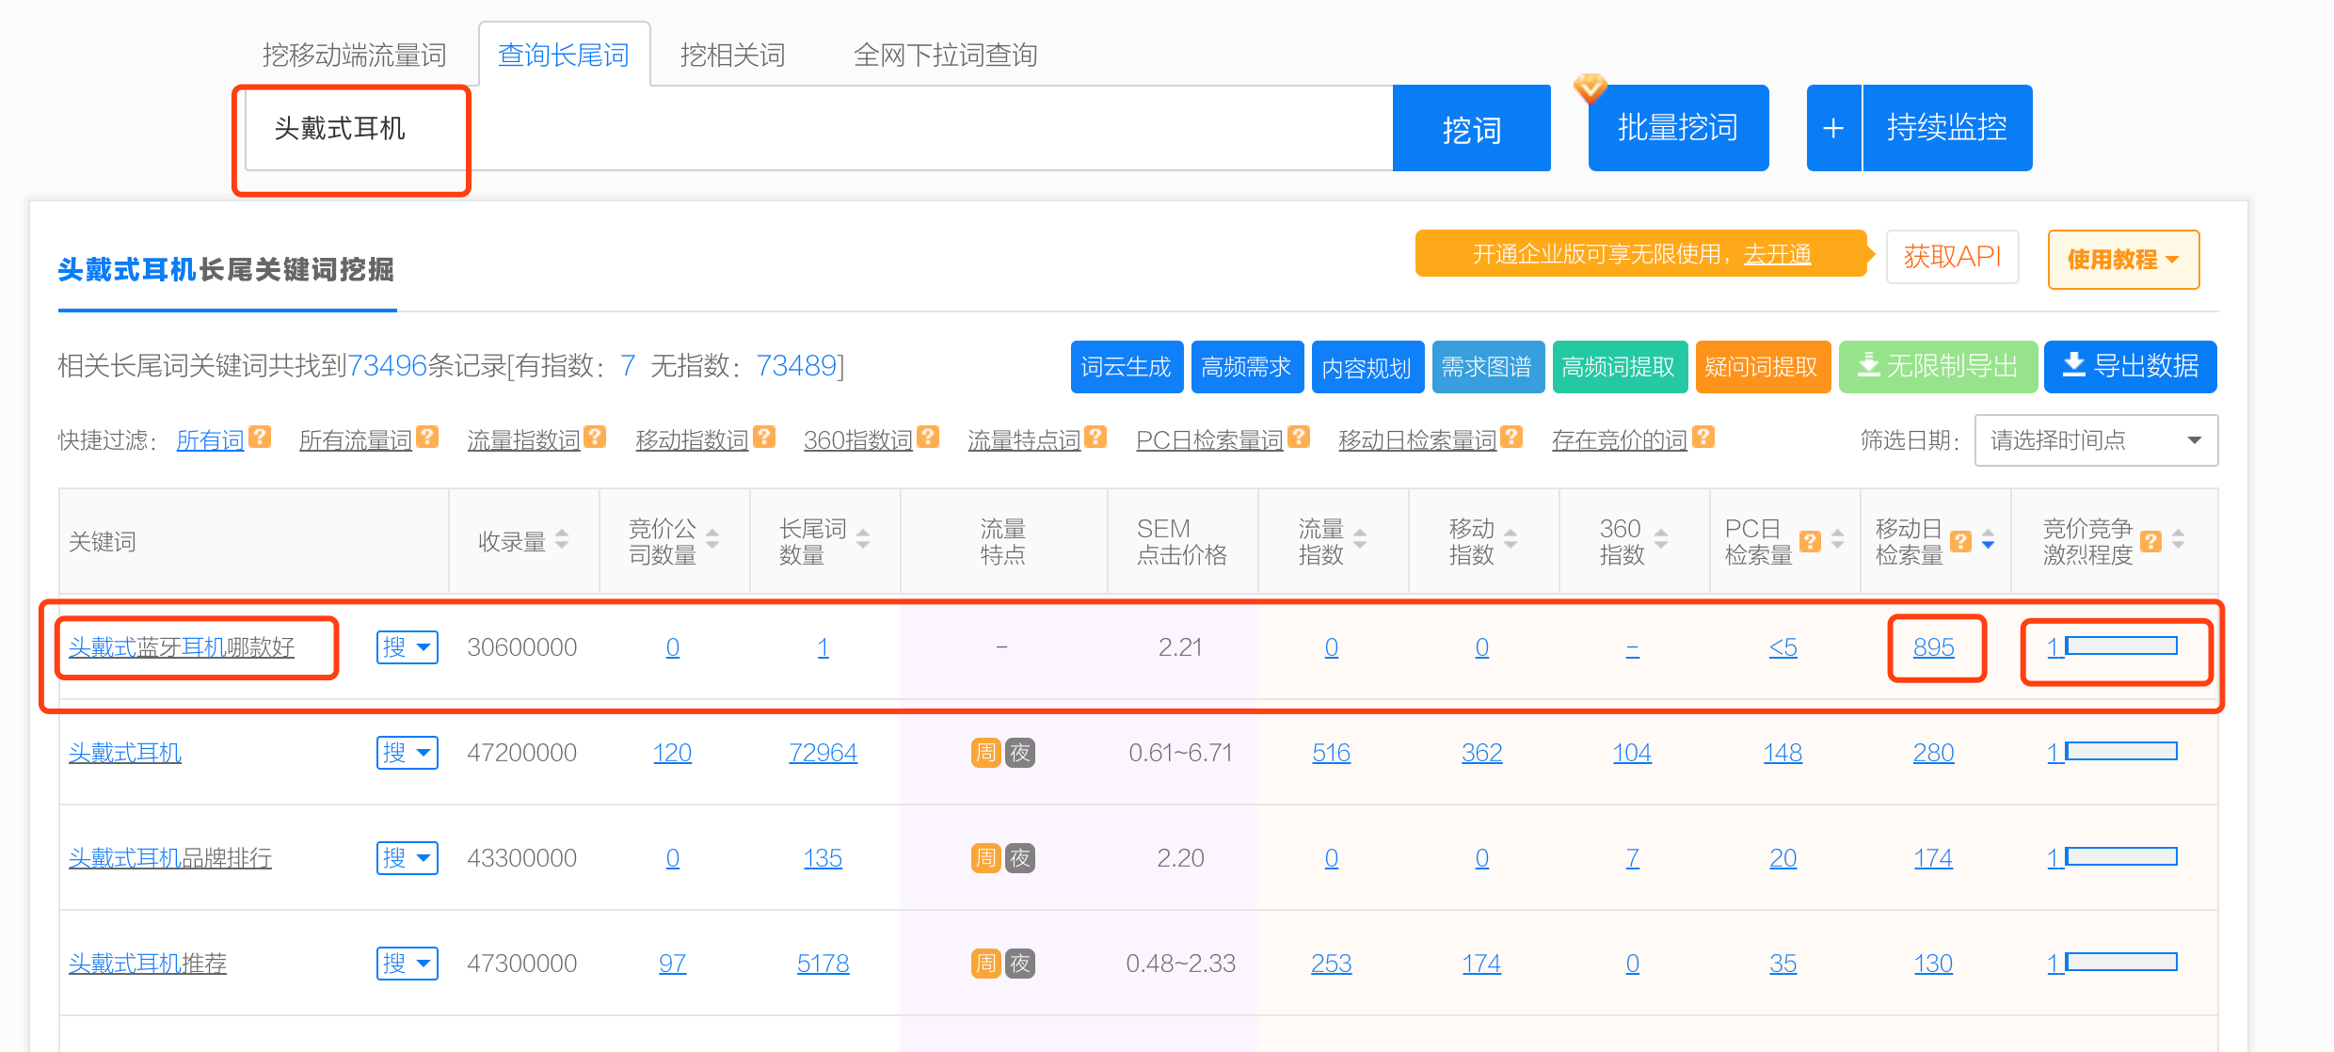The height and width of the screenshot is (1052, 2334).
Task: Open 搜 dropdown for 头戴式耳机推荐
Action: click(x=408, y=964)
